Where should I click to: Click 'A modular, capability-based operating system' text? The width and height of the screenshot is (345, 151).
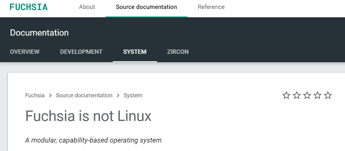point(93,140)
